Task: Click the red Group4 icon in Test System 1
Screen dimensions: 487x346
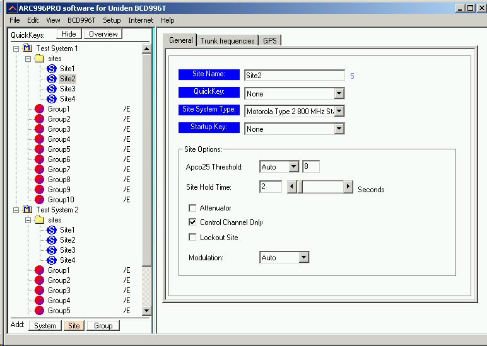Action: (40, 139)
